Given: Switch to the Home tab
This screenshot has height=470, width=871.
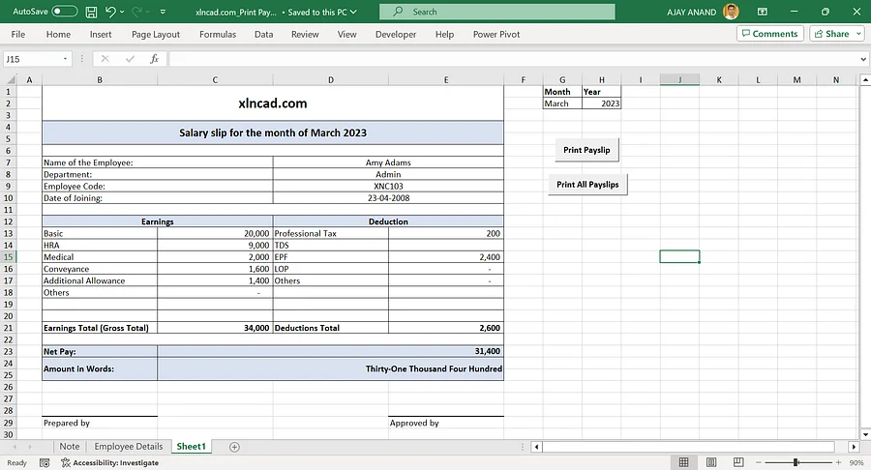Looking at the screenshot, I should pyautogui.click(x=58, y=35).
